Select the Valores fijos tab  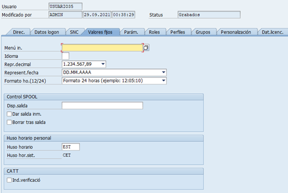pos(100,32)
